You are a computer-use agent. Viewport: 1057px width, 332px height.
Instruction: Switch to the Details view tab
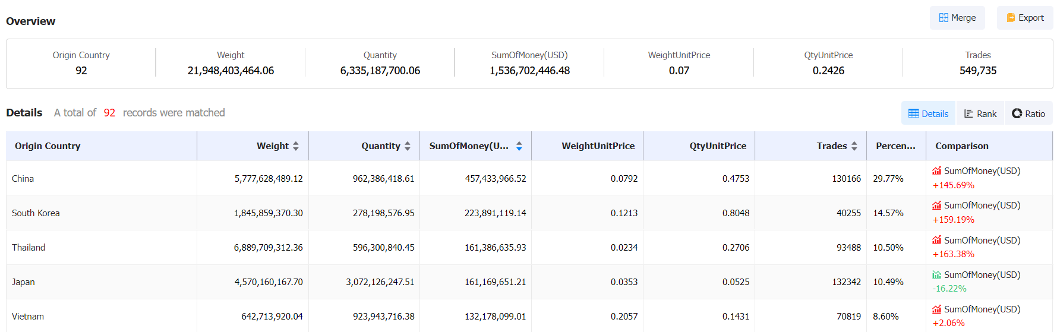[928, 113]
